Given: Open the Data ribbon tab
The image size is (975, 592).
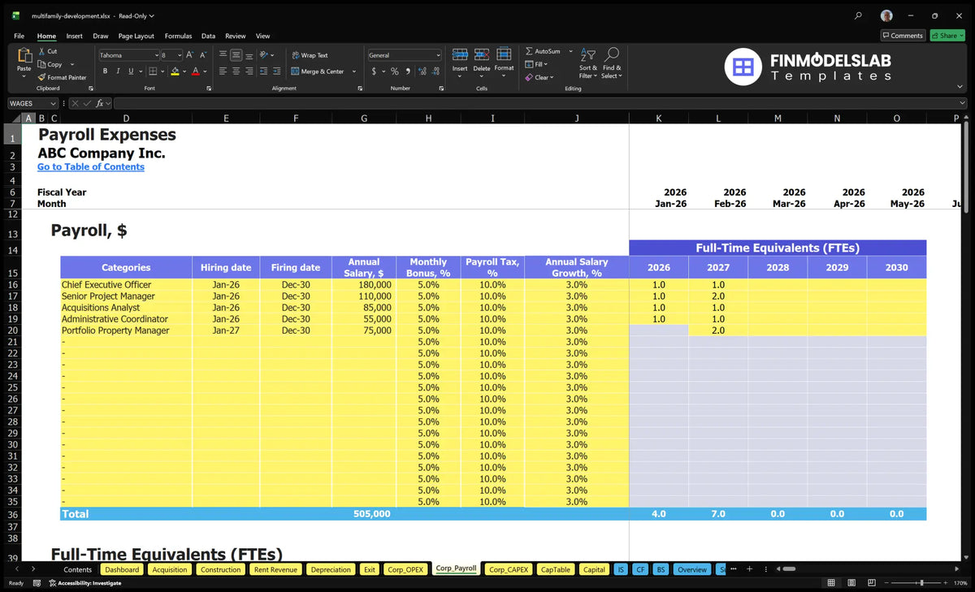Looking at the screenshot, I should pos(208,36).
